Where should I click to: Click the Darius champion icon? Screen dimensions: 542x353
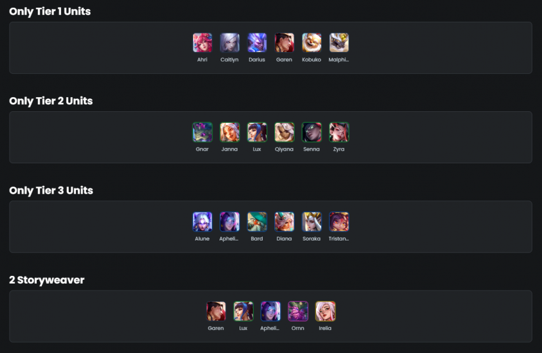(x=257, y=42)
